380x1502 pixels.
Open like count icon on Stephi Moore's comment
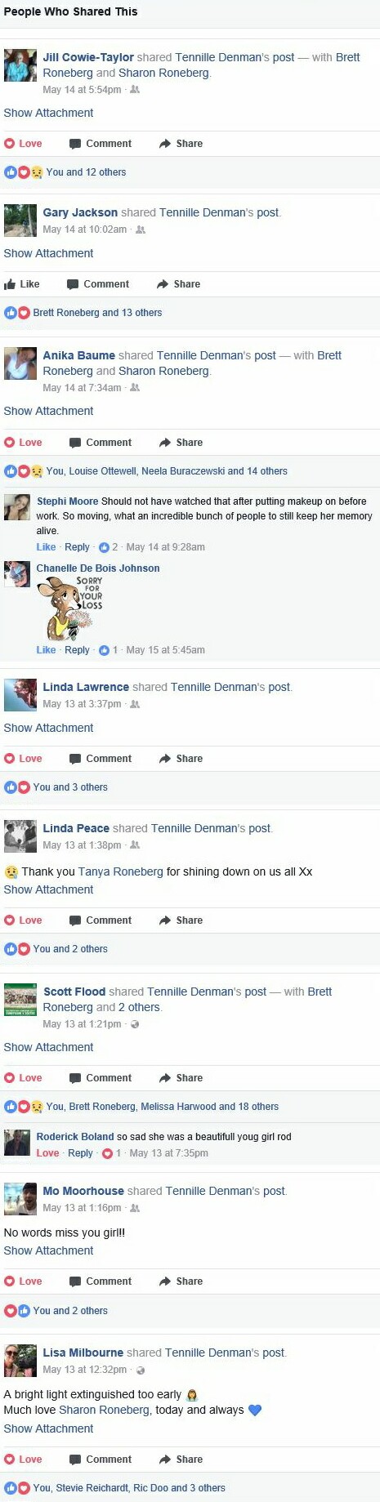(104, 547)
